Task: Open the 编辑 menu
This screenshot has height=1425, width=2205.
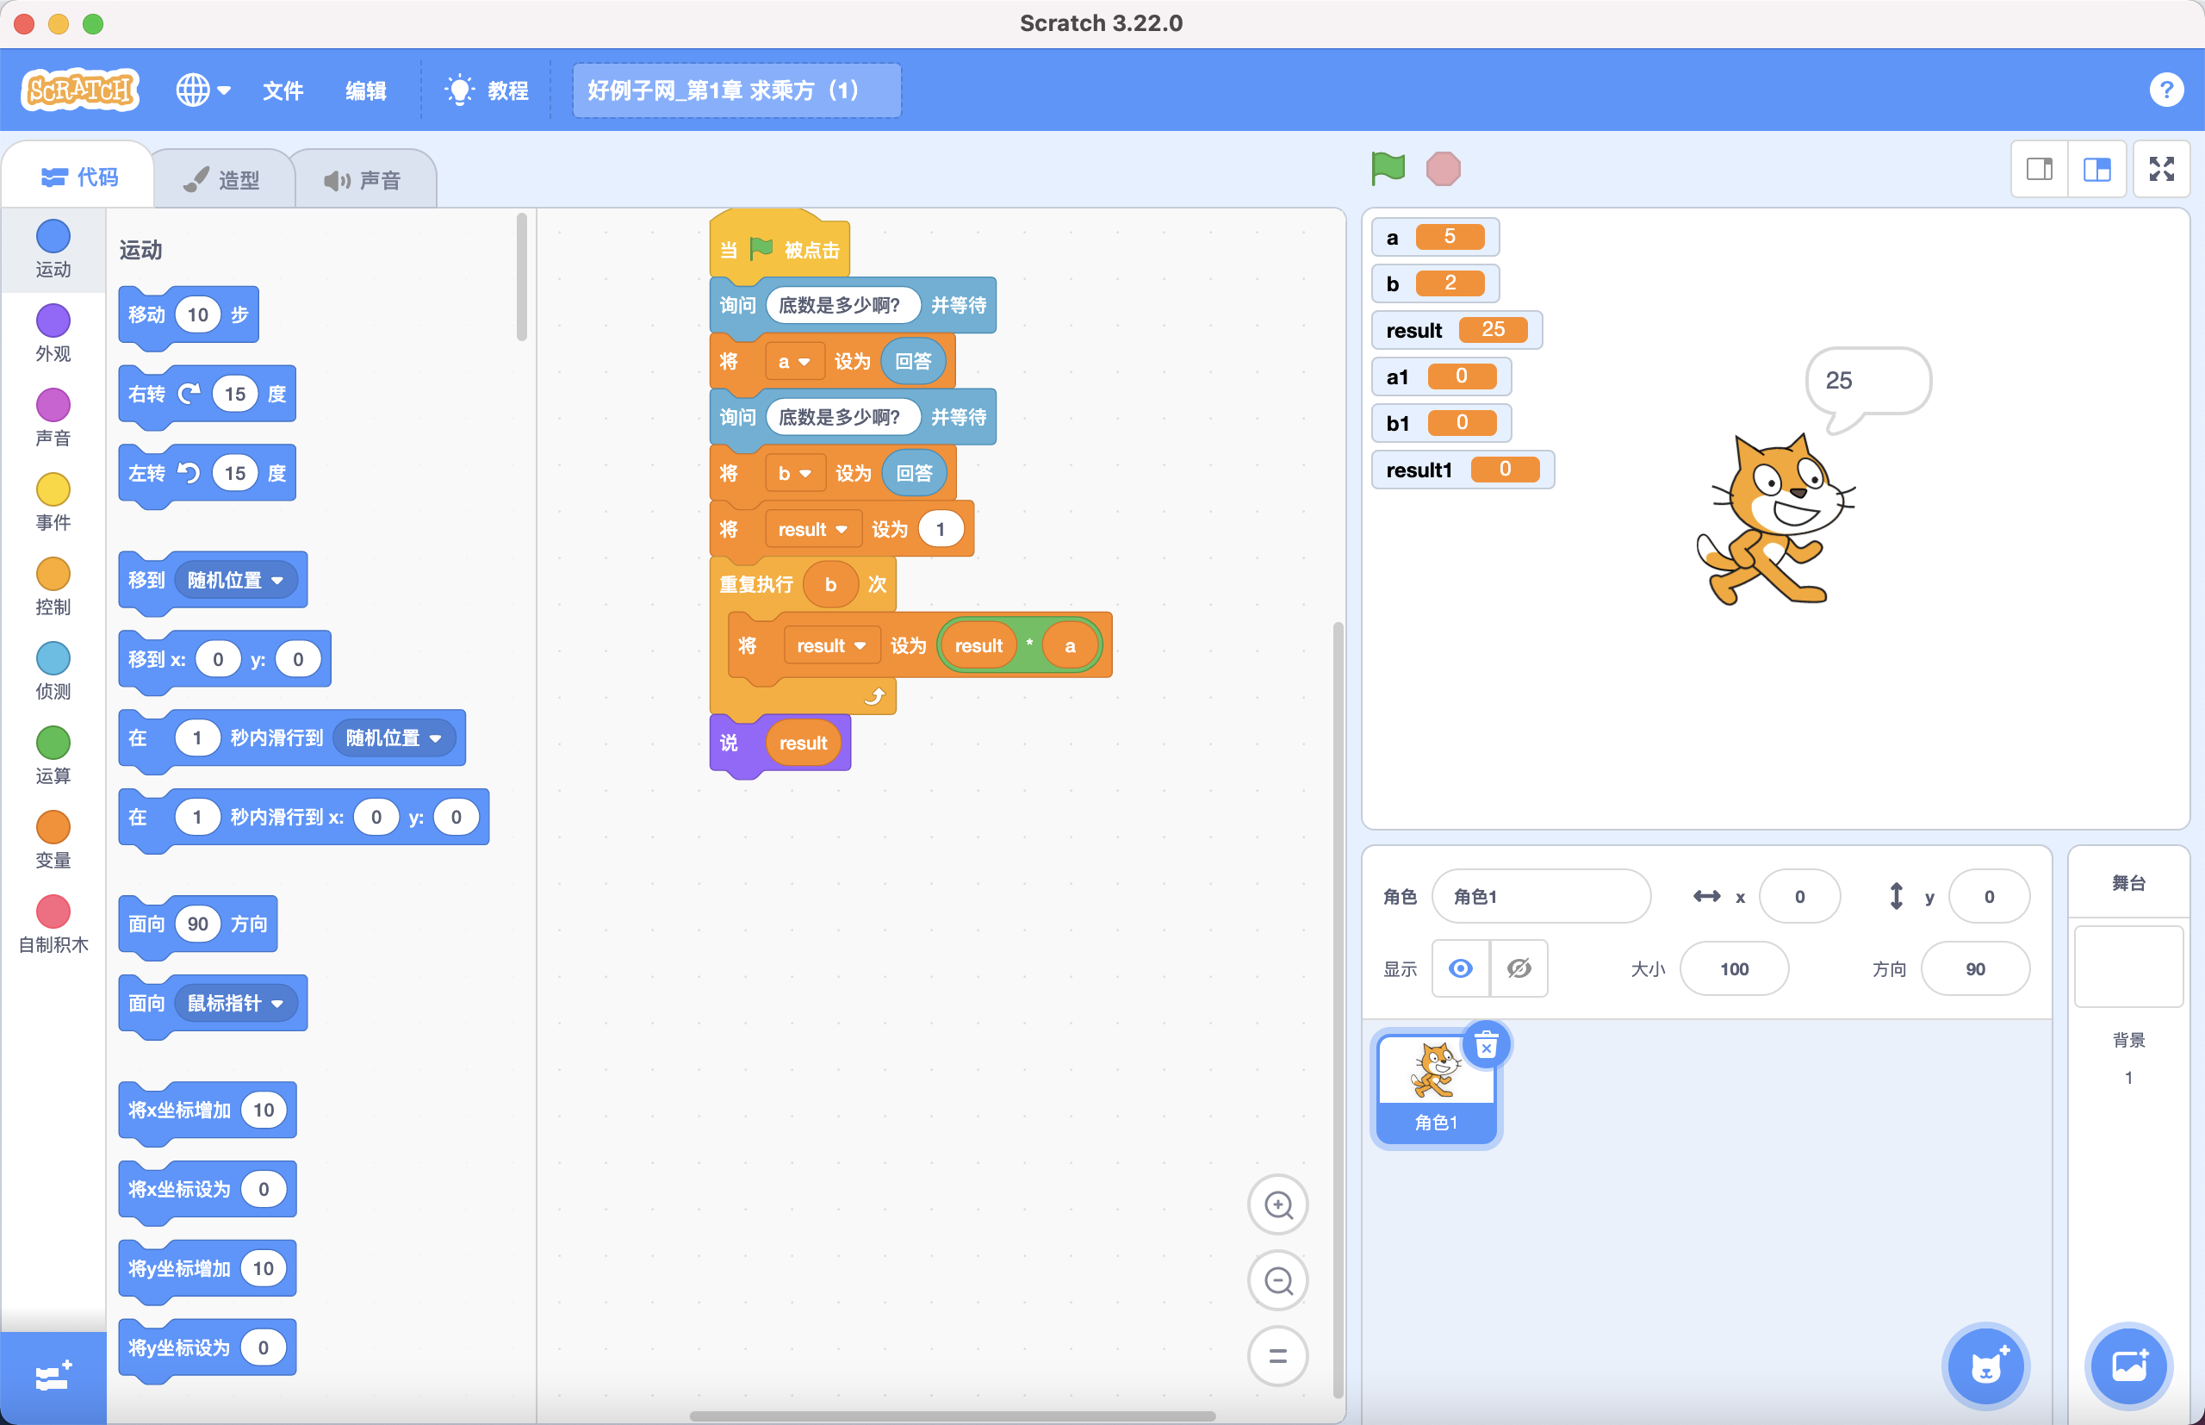Action: 365,90
